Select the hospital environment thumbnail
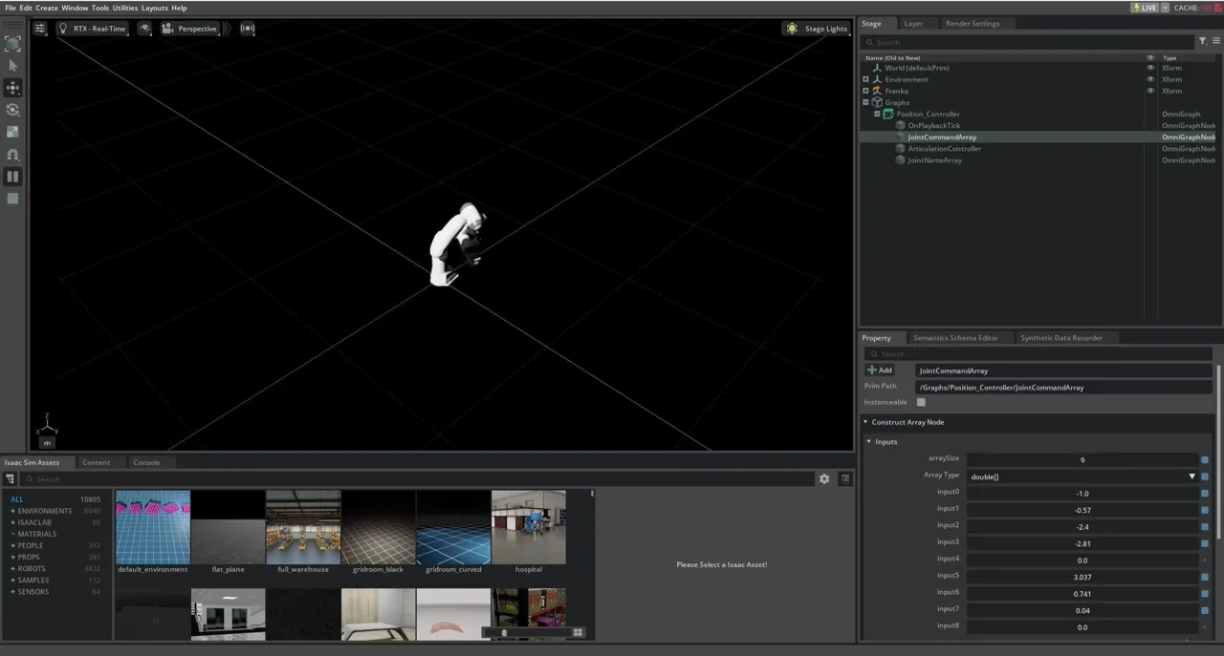The height and width of the screenshot is (656, 1224). [528, 525]
